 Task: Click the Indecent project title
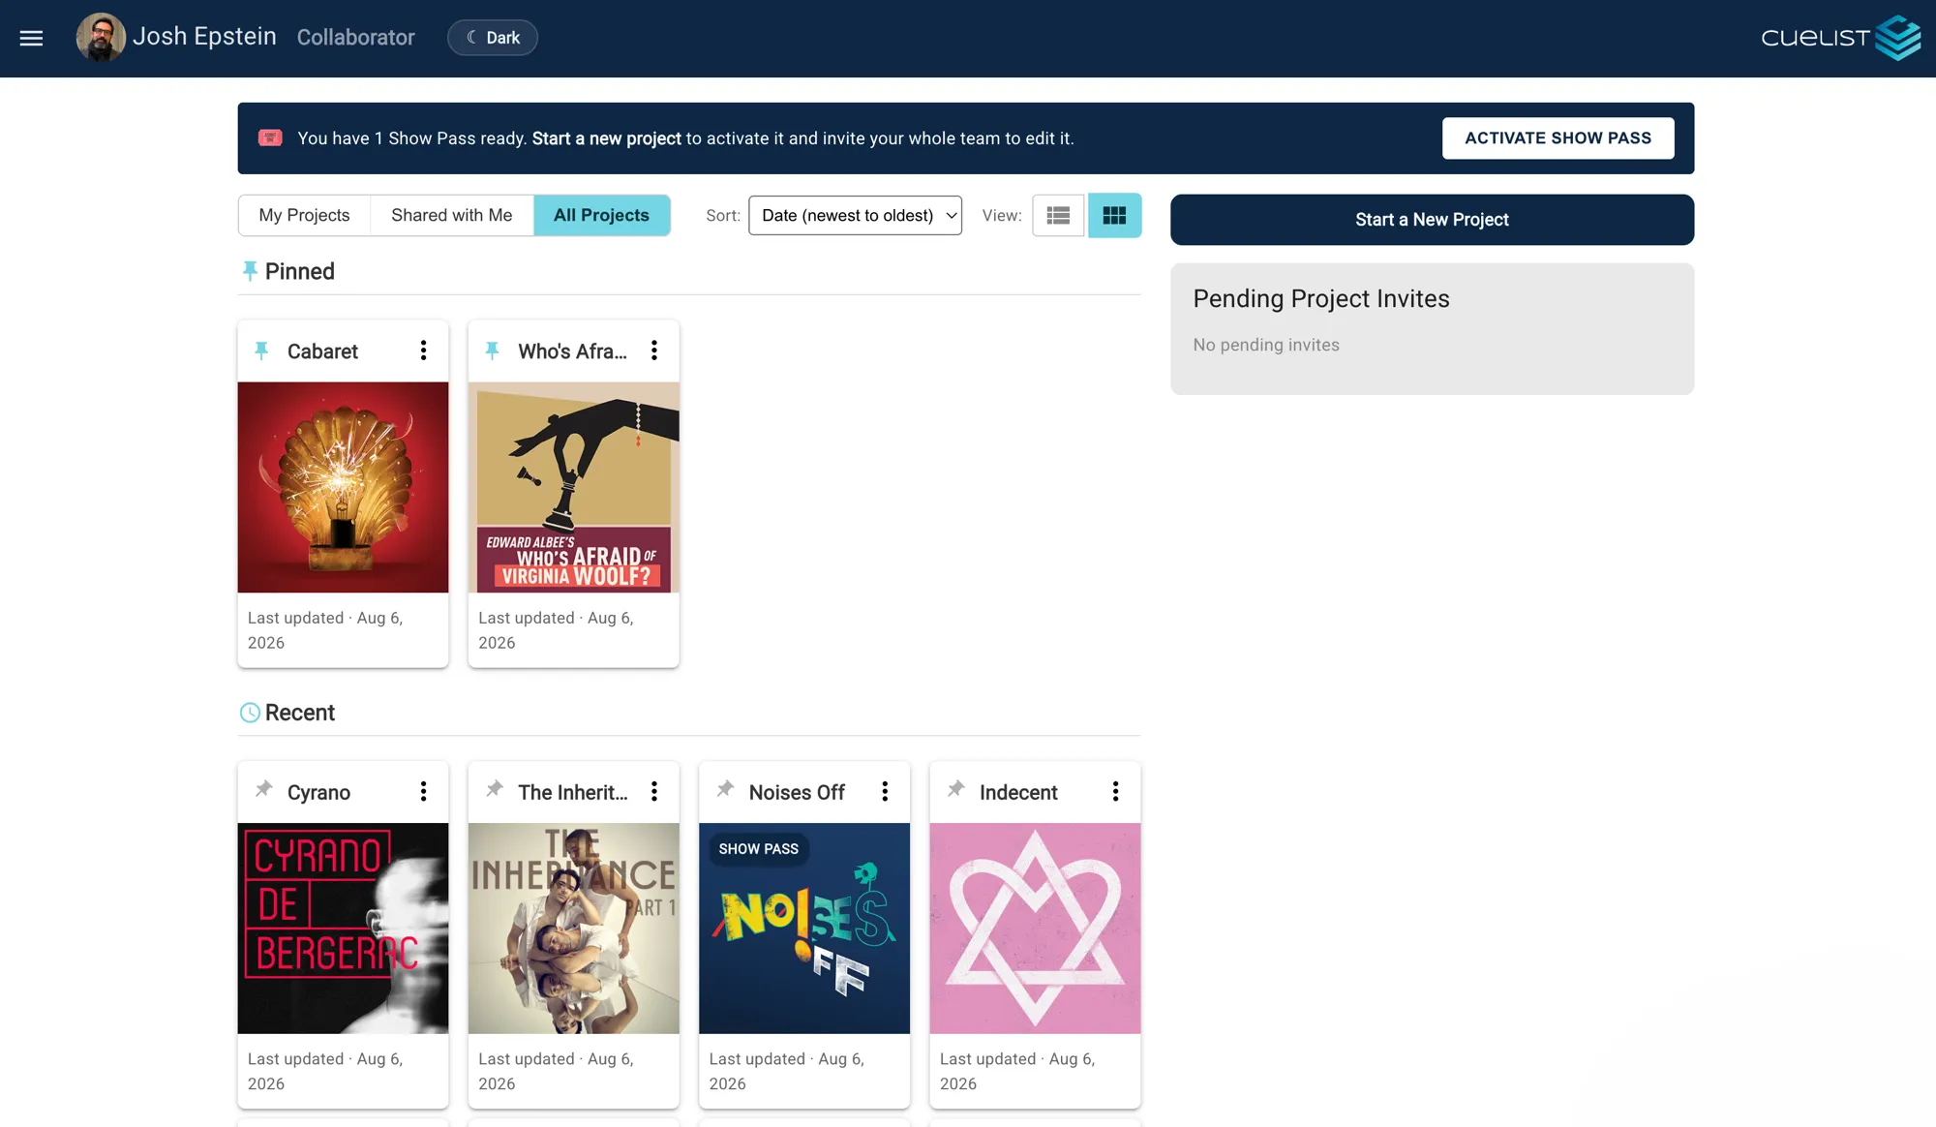[x=1018, y=793]
